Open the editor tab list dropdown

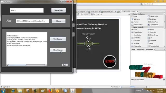tap(127, 11)
